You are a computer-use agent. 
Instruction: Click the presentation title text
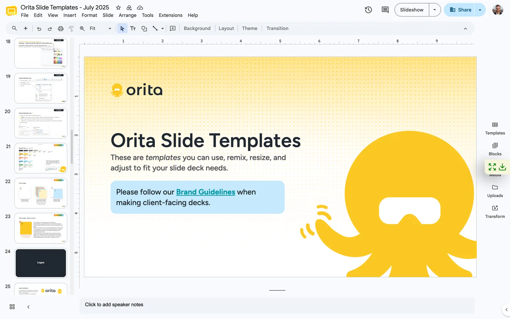click(x=65, y=7)
